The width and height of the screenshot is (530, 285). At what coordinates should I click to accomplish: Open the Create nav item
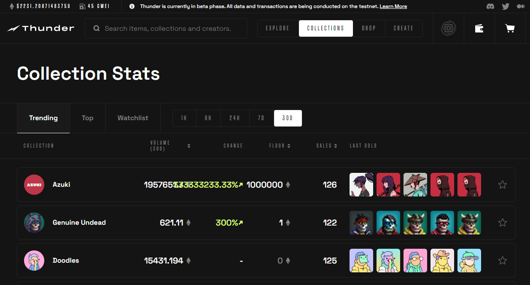click(404, 28)
